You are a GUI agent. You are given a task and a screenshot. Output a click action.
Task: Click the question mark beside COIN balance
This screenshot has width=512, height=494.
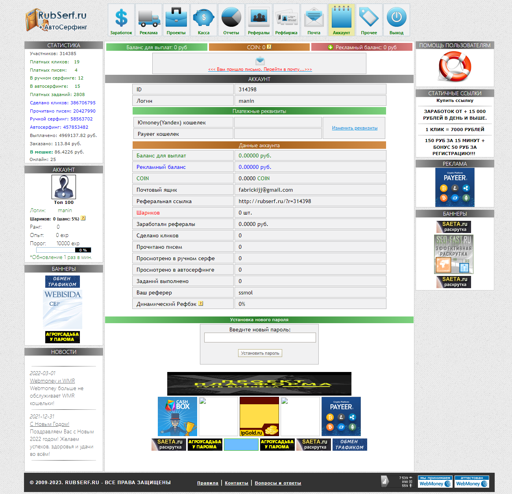tap(269, 47)
